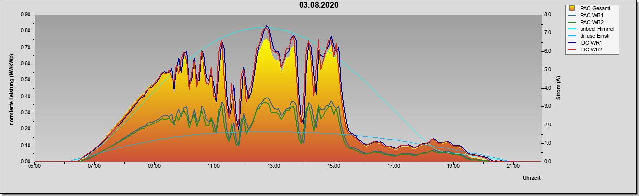The height and width of the screenshot is (196, 639).
Task: Click the chart title 03.08.2020
Action: (x=319, y=5)
